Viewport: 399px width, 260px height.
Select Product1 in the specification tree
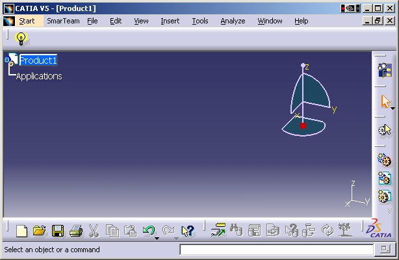click(38, 60)
